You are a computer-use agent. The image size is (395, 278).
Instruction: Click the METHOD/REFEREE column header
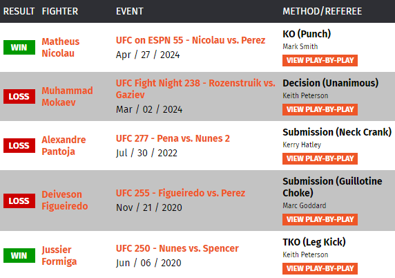click(x=322, y=11)
